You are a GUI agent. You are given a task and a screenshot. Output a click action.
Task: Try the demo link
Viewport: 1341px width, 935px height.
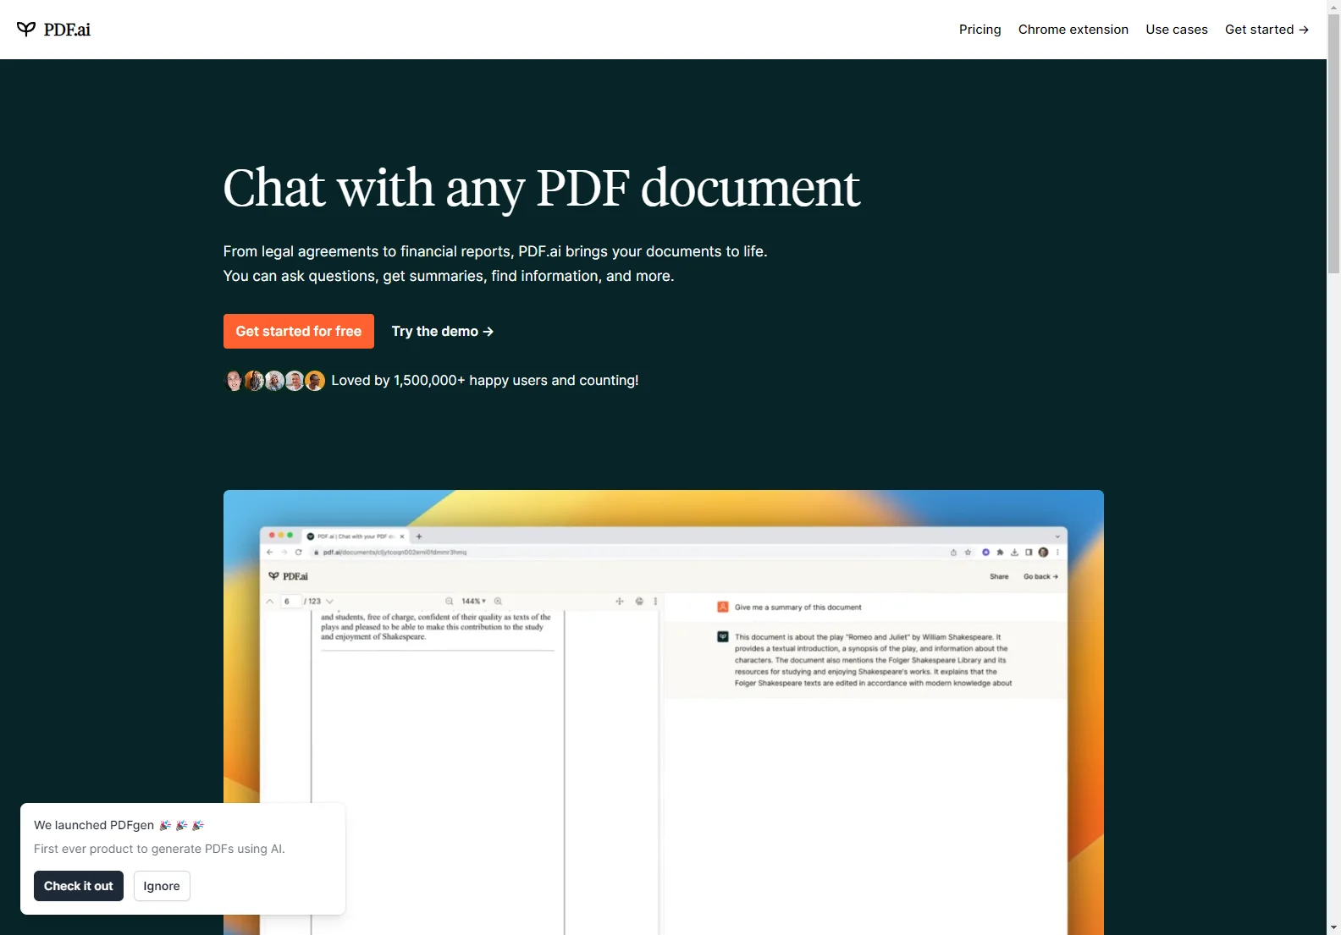pos(442,331)
